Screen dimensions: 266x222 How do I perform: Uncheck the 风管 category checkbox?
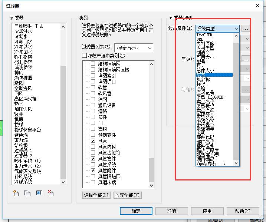pos(93,141)
